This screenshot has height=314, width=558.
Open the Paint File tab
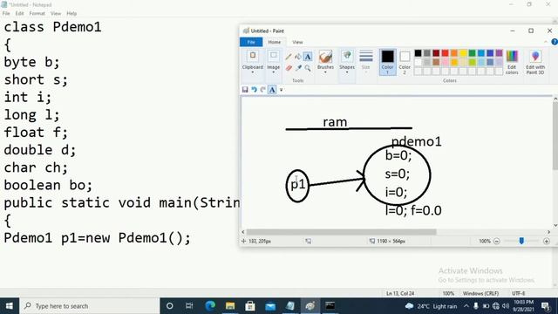tap(251, 42)
